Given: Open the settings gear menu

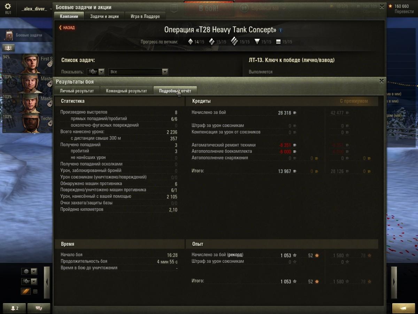Looking at the screenshot, I should pos(8,7).
